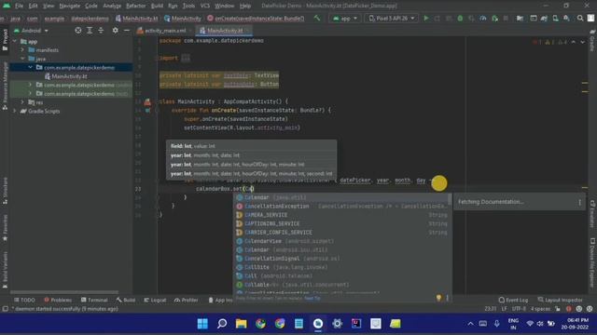Collapse the app module node

click(x=15, y=41)
